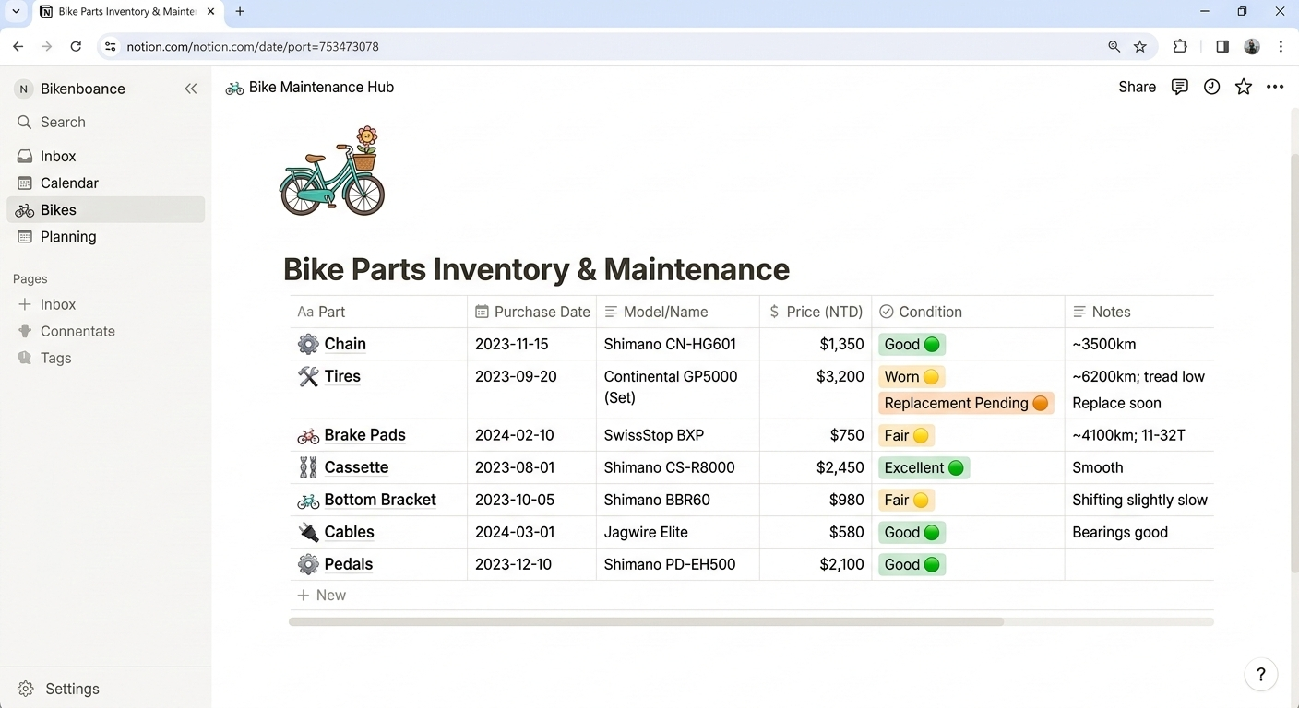This screenshot has height=708, width=1299.
Task: Click the Share button
Action: click(1137, 87)
